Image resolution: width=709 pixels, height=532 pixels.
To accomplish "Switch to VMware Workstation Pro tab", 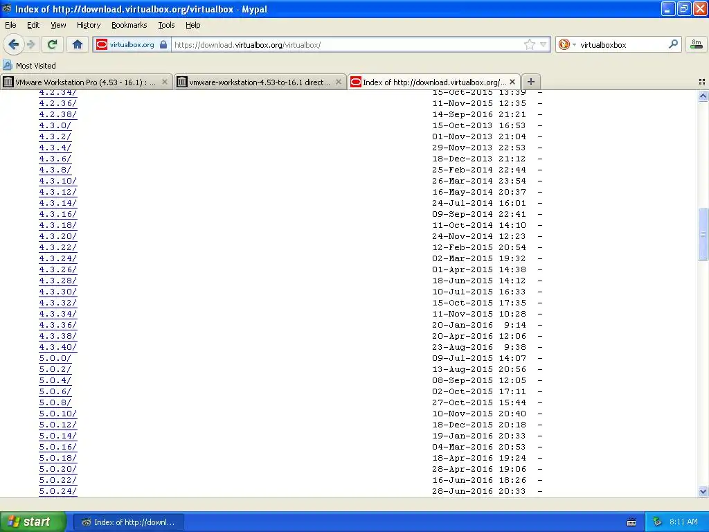I will coord(86,82).
